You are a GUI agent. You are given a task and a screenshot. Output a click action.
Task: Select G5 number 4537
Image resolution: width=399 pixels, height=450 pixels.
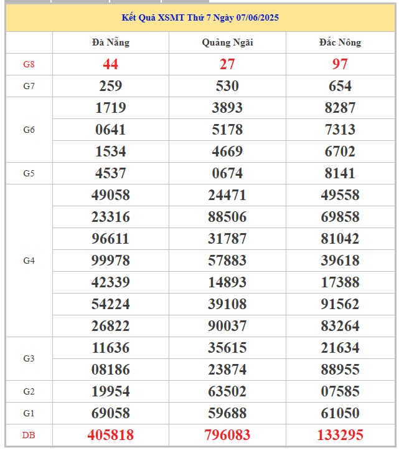111,173
